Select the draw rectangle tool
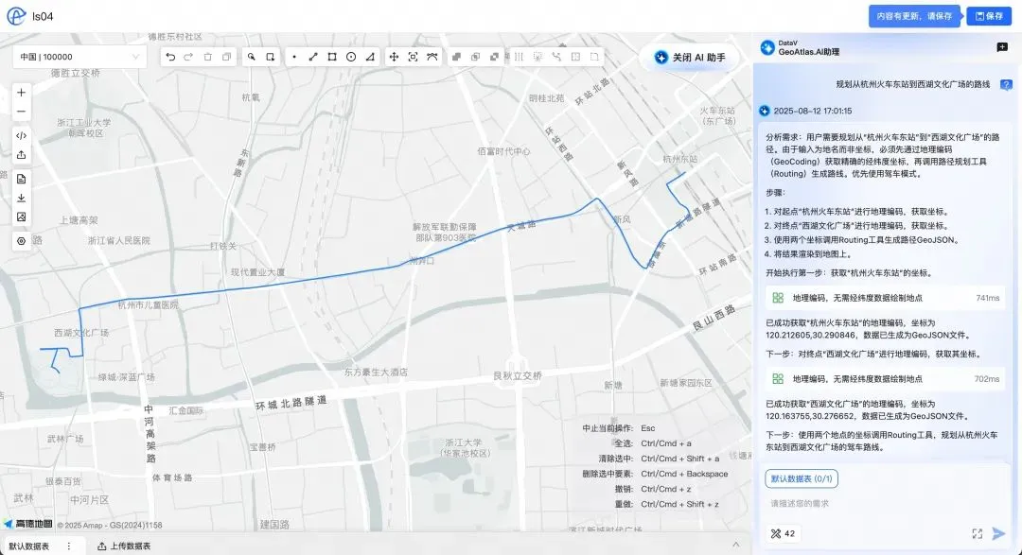This screenshot has width=1022, height=555. pos(332,58)
